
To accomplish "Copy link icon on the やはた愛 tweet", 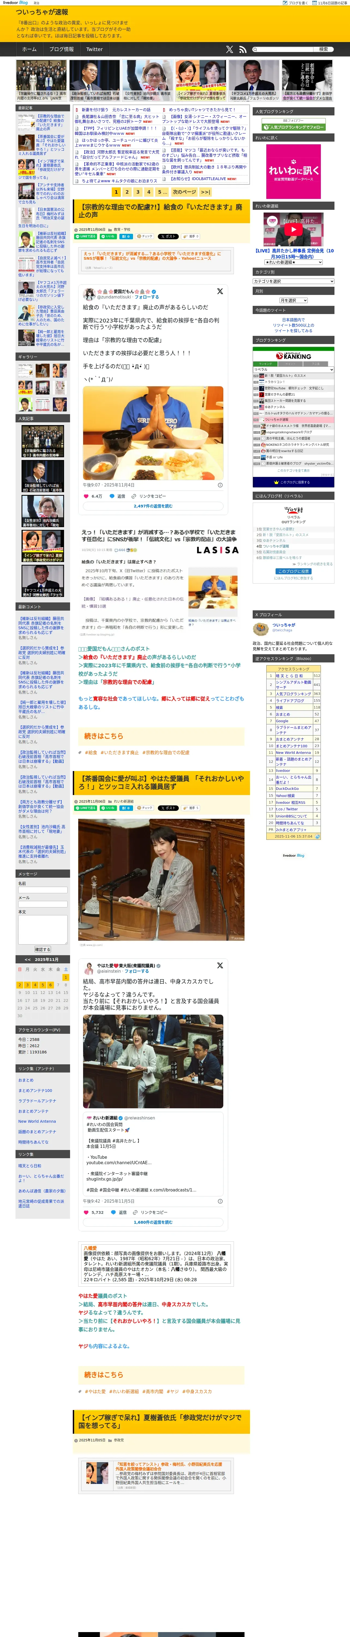I will click(x=135, y=1212).
